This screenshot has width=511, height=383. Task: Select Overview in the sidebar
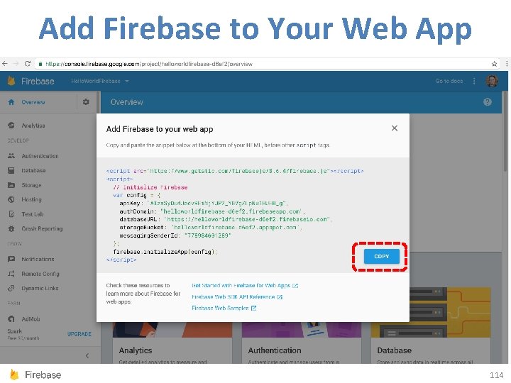coord(33,102)
